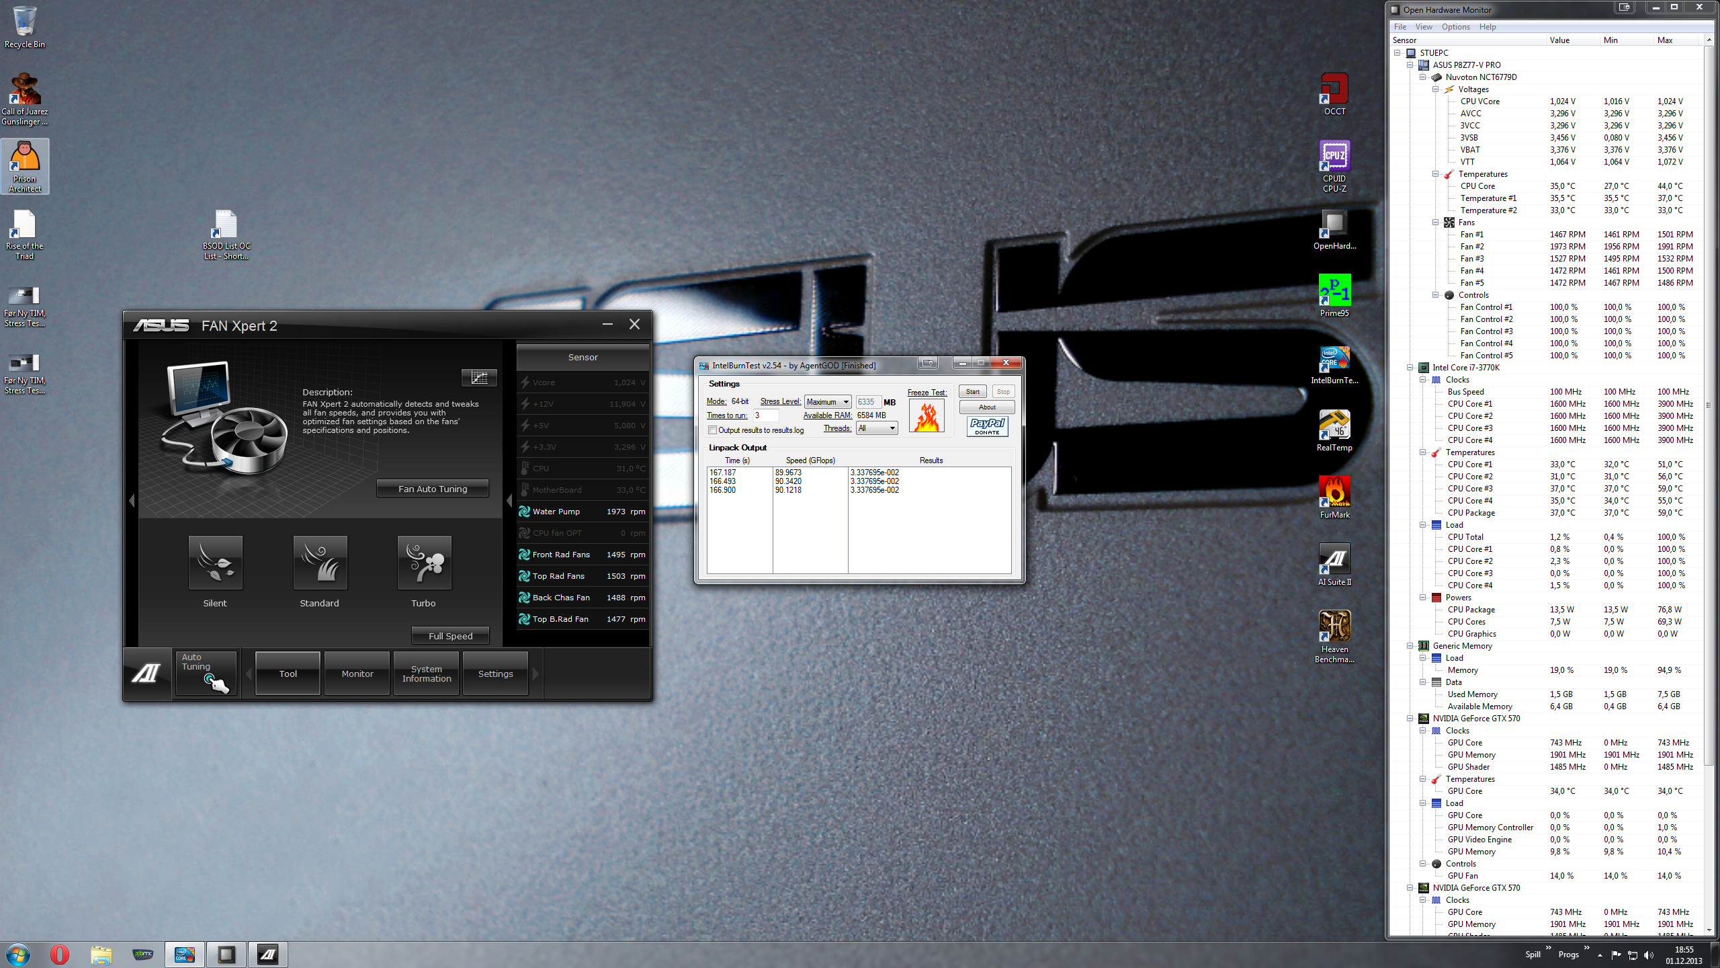The width and height of the screenshot is (1720, 968).
Task: Open the Stress Level dropdown
Action: click(x=828, y=402)
